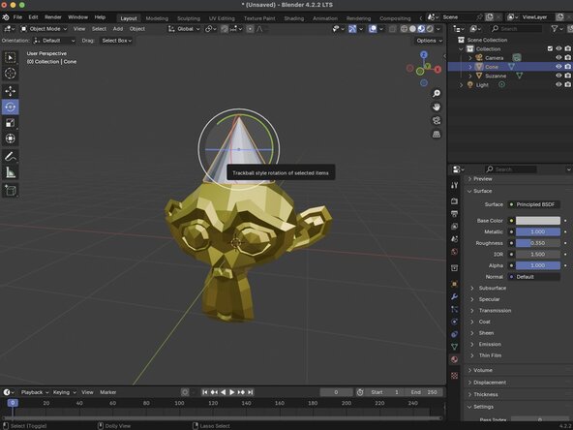Toggle the camera view icon
Image resolution: width=573 pixels, height=430 pixels.
tap(437, 121)
